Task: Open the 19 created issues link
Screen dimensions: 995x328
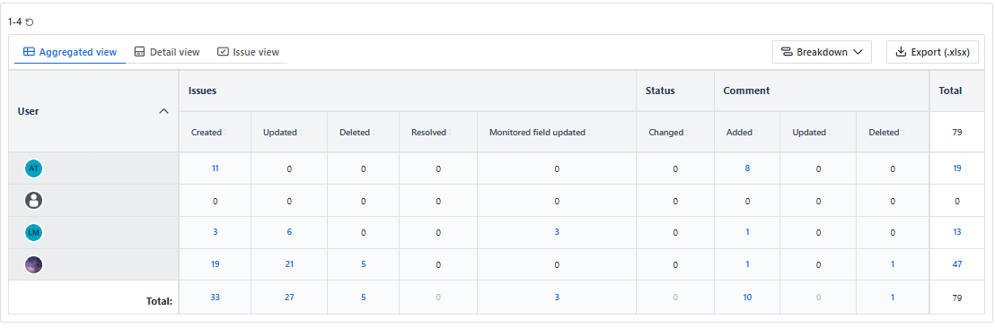Action: (x=216, y=264)
